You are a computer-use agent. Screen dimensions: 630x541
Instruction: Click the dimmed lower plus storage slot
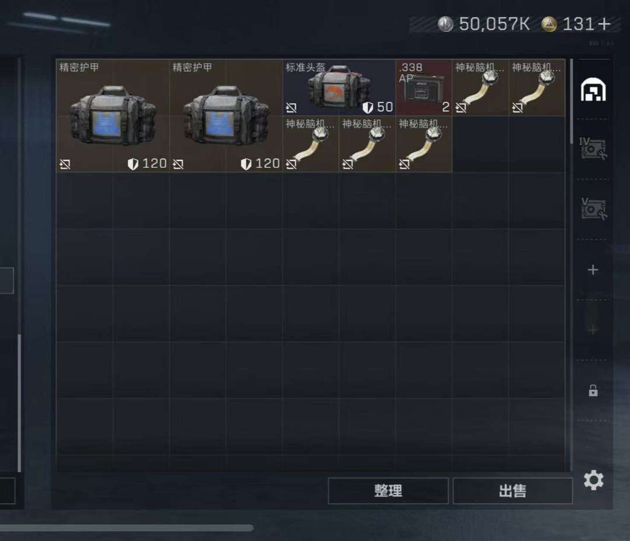pyautogui.click(x=593, y=330)
